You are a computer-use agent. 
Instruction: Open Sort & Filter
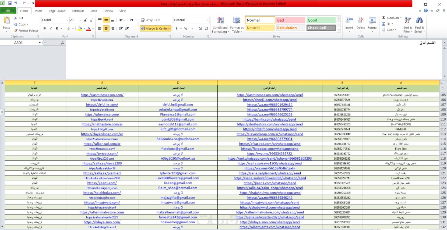[408, 25]
